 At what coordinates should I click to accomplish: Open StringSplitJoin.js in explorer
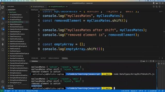coord(15,83)
